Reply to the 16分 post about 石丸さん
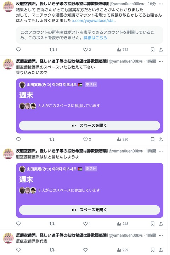This screenshot has width=170, height=255. pos(18,49)
